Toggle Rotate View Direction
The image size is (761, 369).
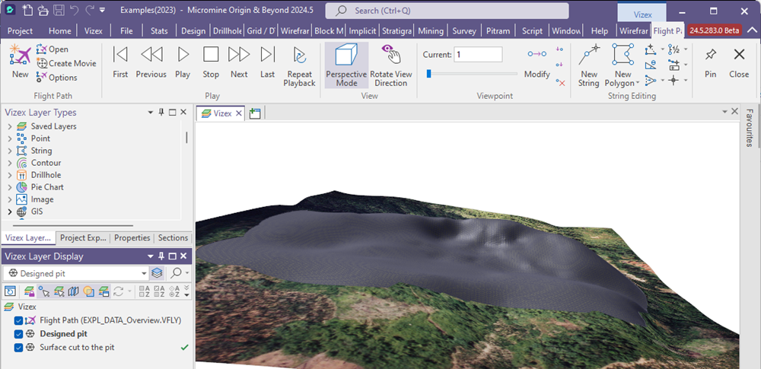point(391,56)
